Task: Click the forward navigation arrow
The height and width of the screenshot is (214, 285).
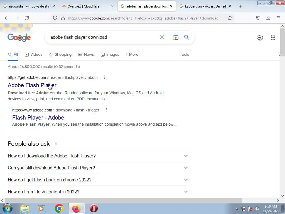Action: 17,18
